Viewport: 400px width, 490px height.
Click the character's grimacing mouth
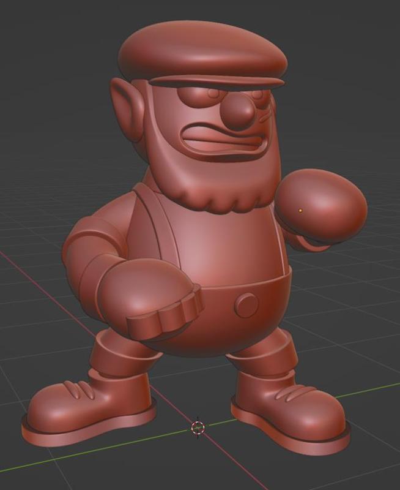click(x=224, y=141)
